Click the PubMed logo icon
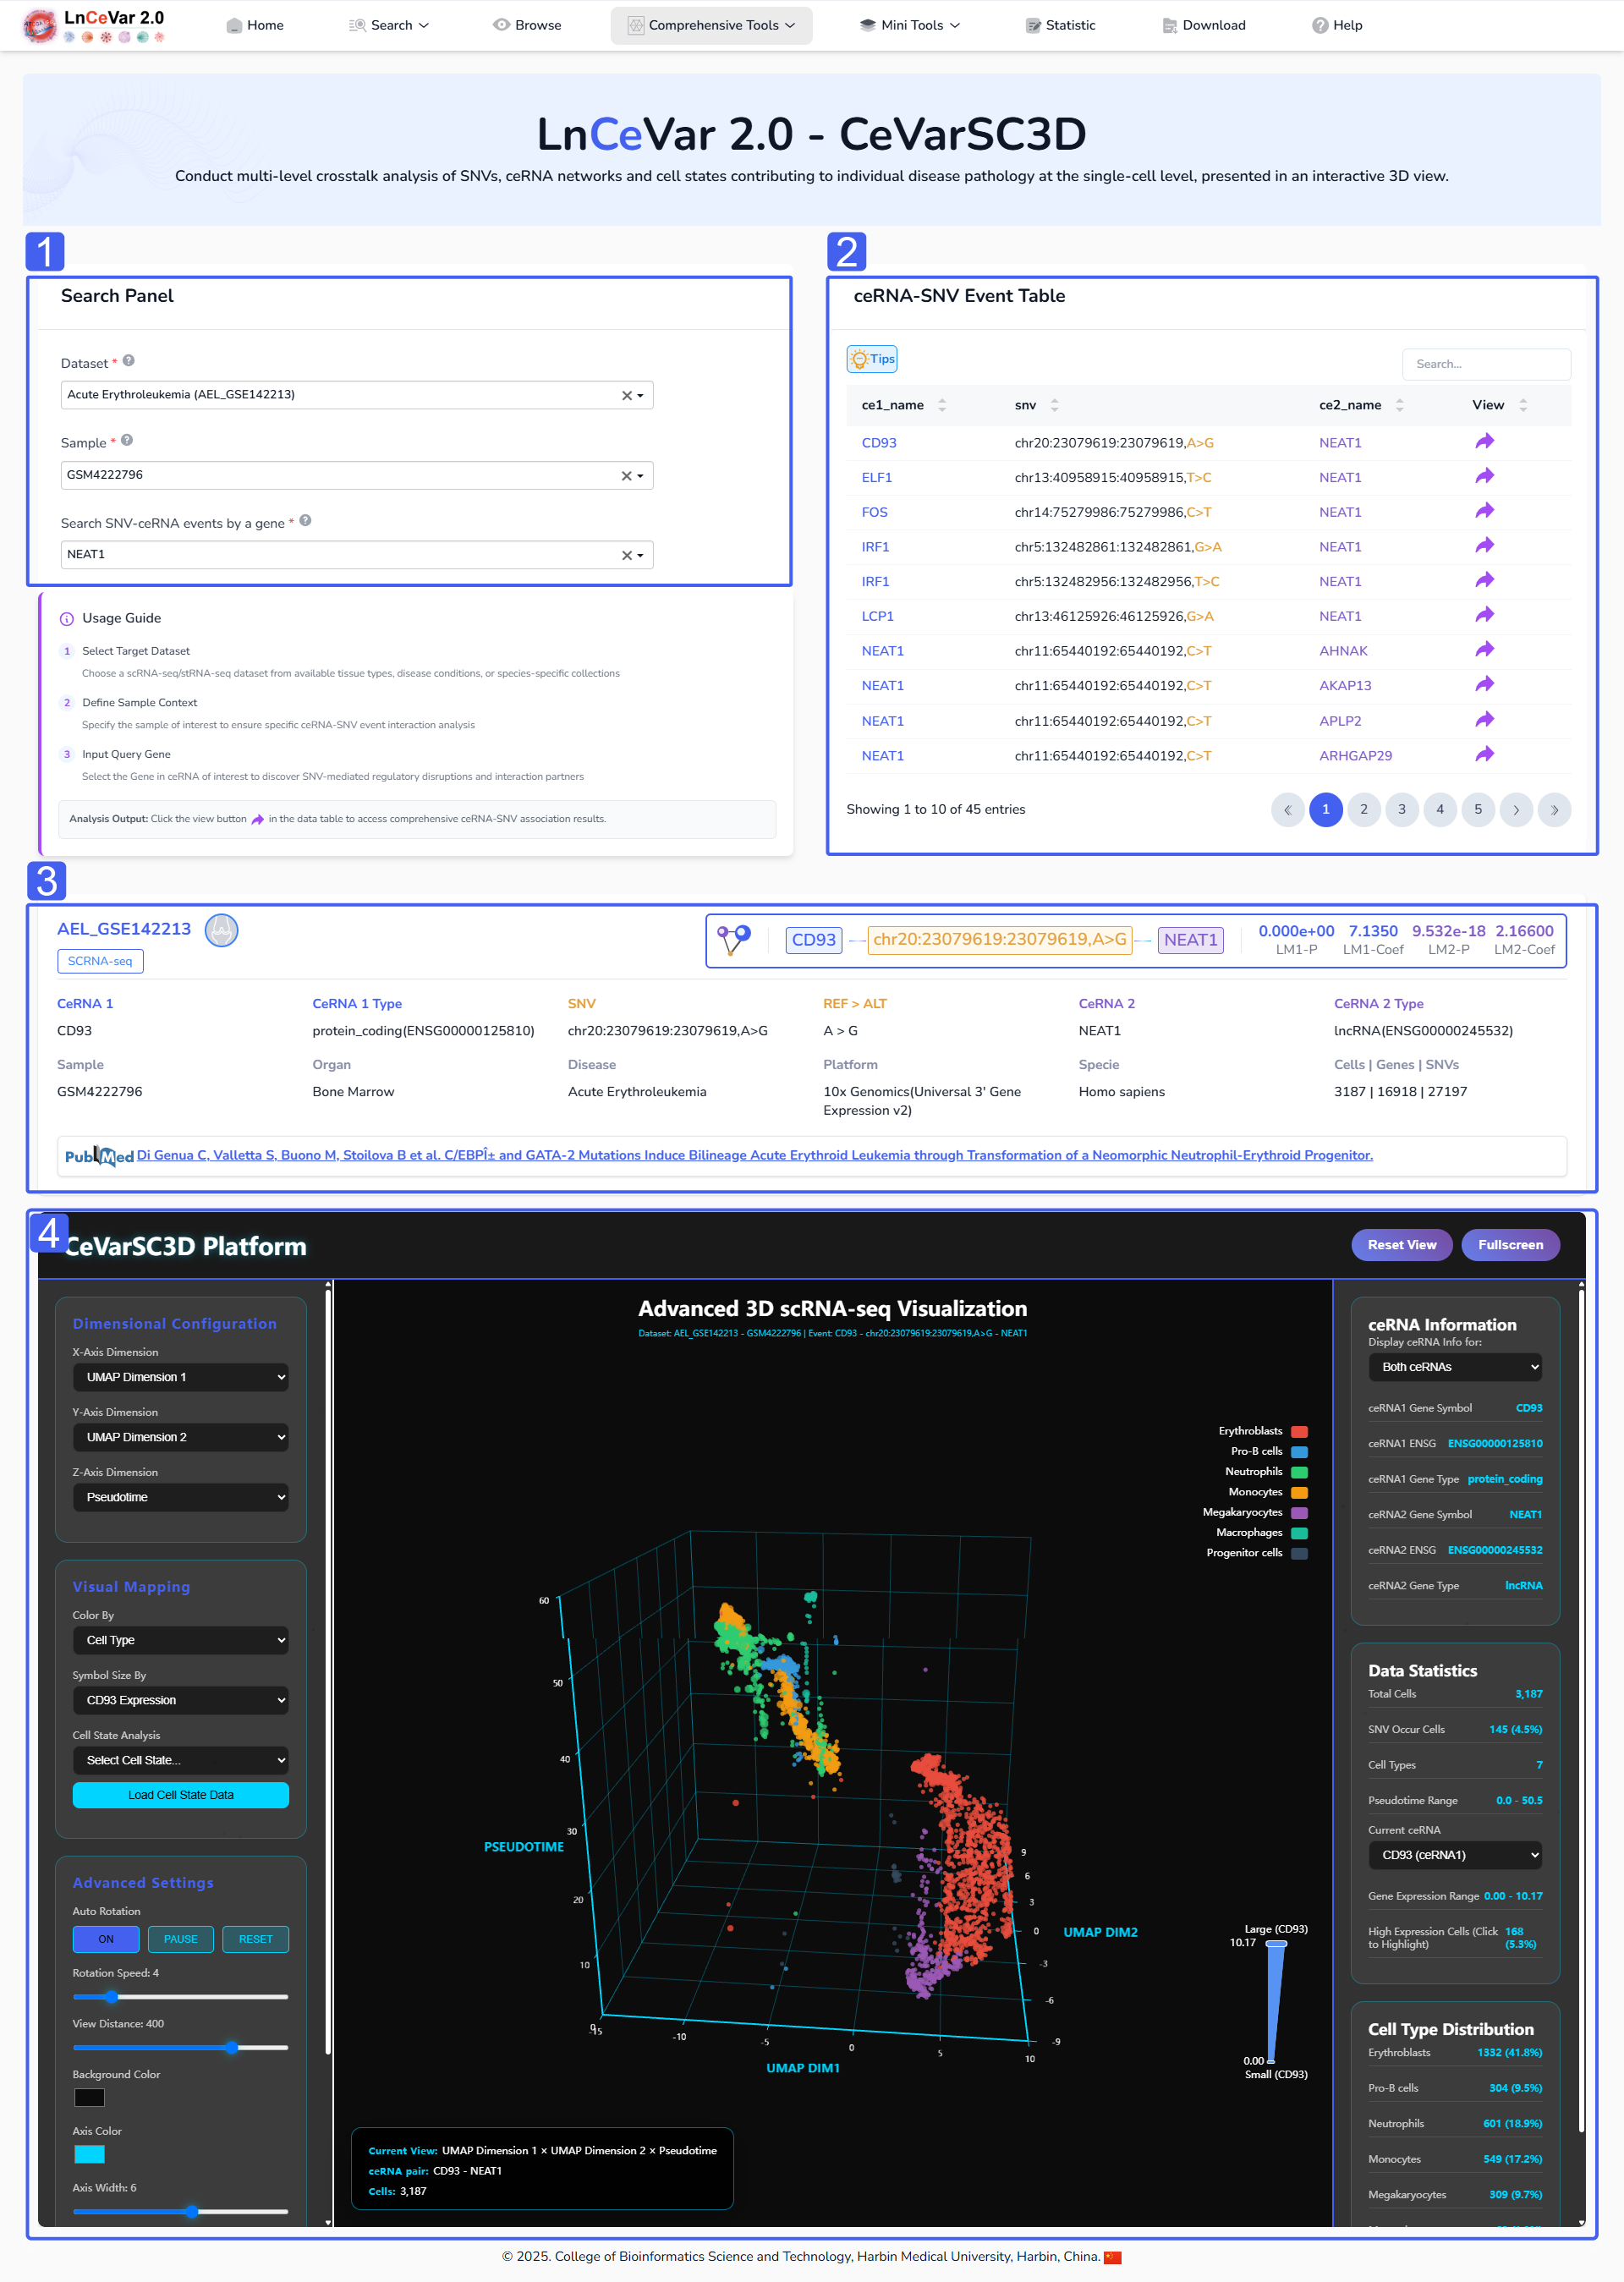1624x2282 pixels. point(98,1156)
